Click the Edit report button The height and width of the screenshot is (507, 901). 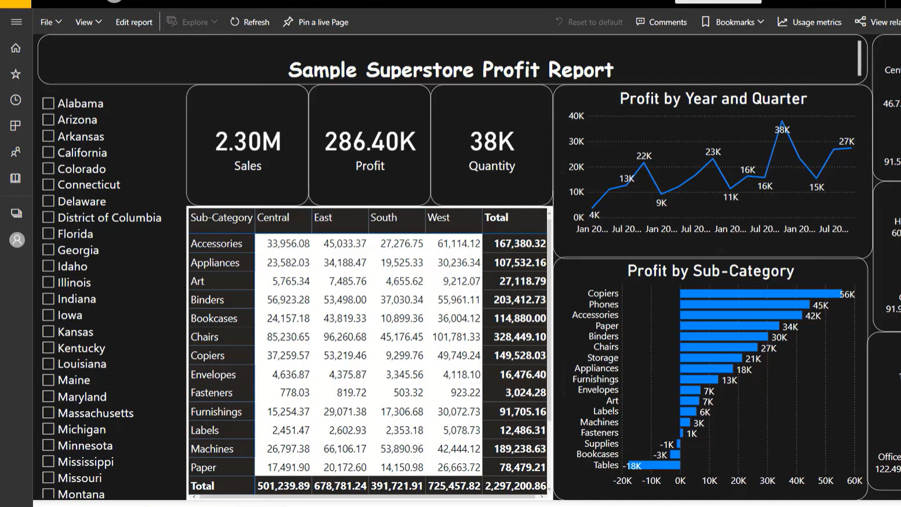click(x=134, y=22)
